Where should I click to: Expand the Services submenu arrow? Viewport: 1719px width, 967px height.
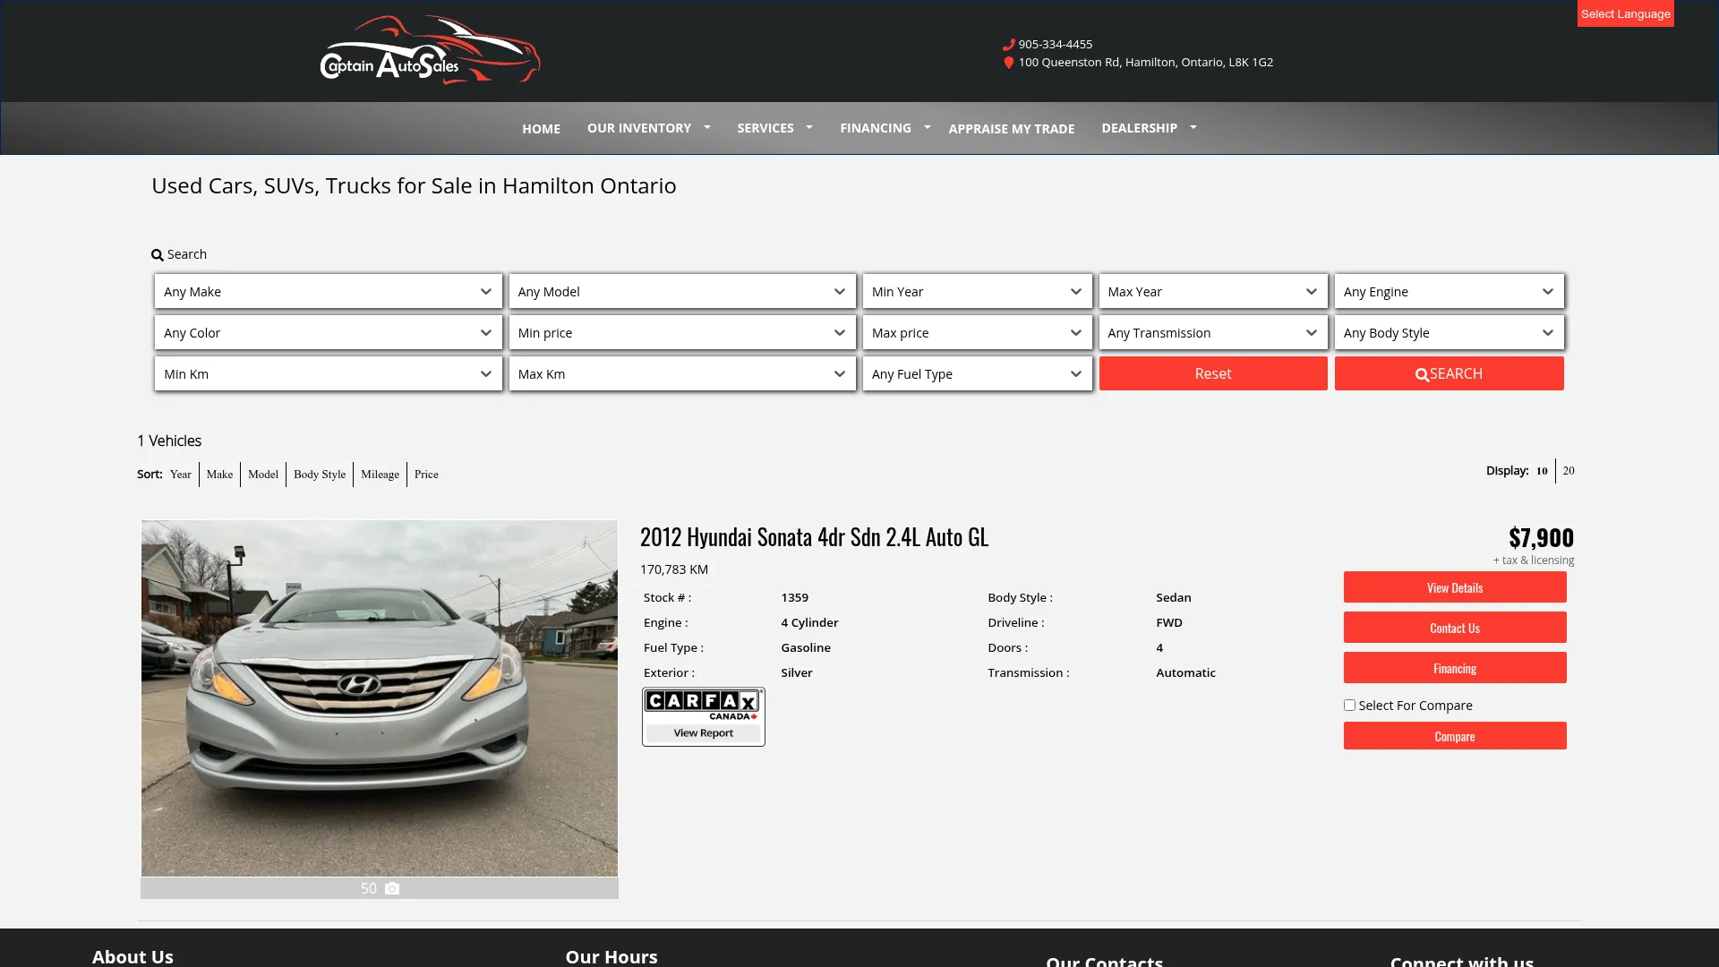point(809,128)
